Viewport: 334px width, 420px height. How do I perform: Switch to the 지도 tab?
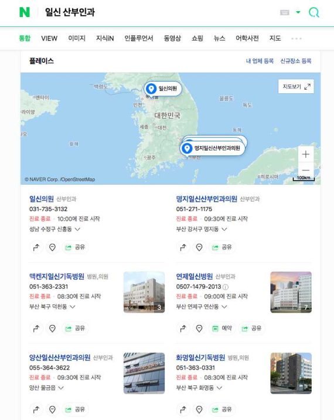(275, 38)
